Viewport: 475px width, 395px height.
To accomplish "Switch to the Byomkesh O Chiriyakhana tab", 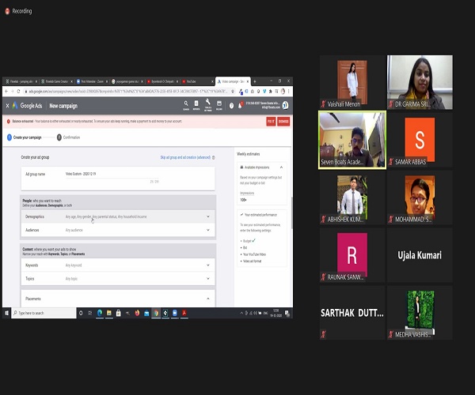I will tap(162, 81).
